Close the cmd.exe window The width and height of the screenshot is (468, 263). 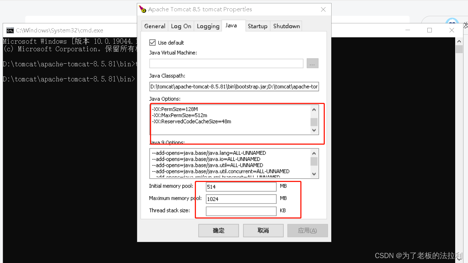(x=451, y=30)
